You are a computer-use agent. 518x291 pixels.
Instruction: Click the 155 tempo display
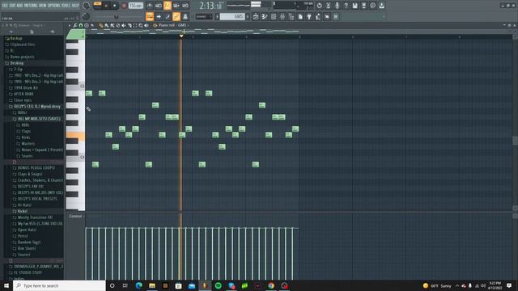click(x=136, y=6)
